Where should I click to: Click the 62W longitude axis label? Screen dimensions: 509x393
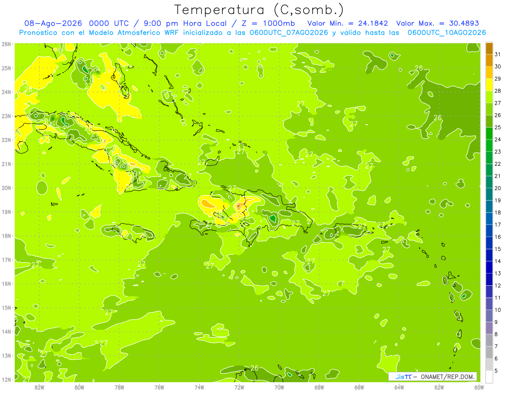pos(439,387)
